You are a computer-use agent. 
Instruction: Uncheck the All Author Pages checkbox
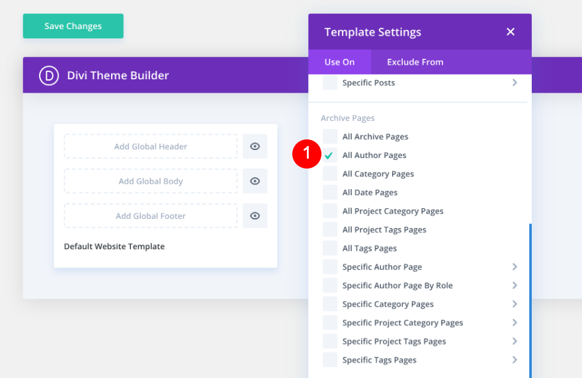pyautogui.click(x=329, y=155)
